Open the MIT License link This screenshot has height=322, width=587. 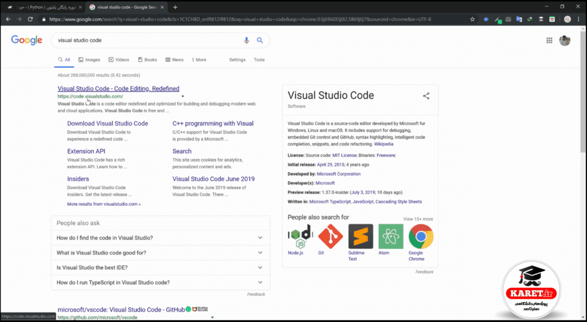345,155
